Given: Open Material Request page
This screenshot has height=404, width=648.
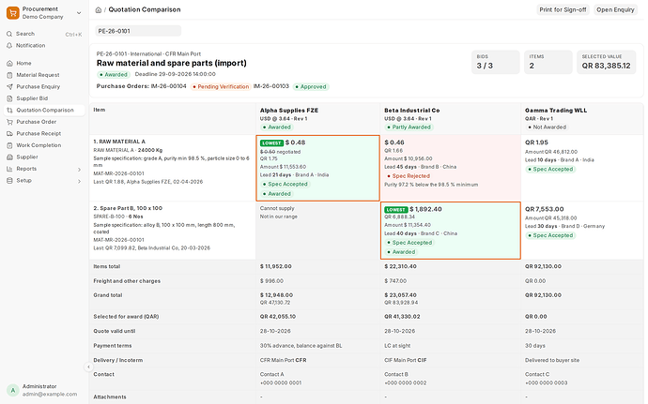Looking at the screenshot, I should 44,75.
